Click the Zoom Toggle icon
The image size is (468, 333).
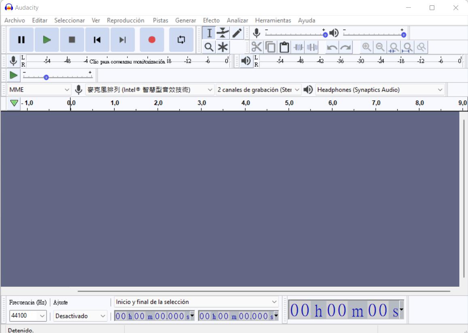click(x=421, y=47)
